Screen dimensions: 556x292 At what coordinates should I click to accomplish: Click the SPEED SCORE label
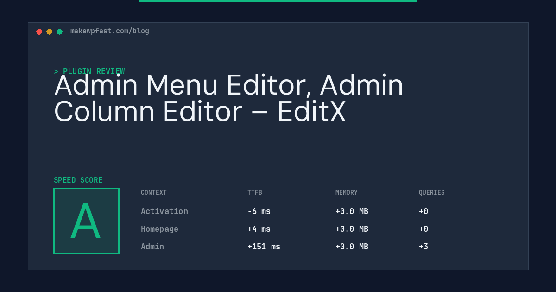coord(78,180)
